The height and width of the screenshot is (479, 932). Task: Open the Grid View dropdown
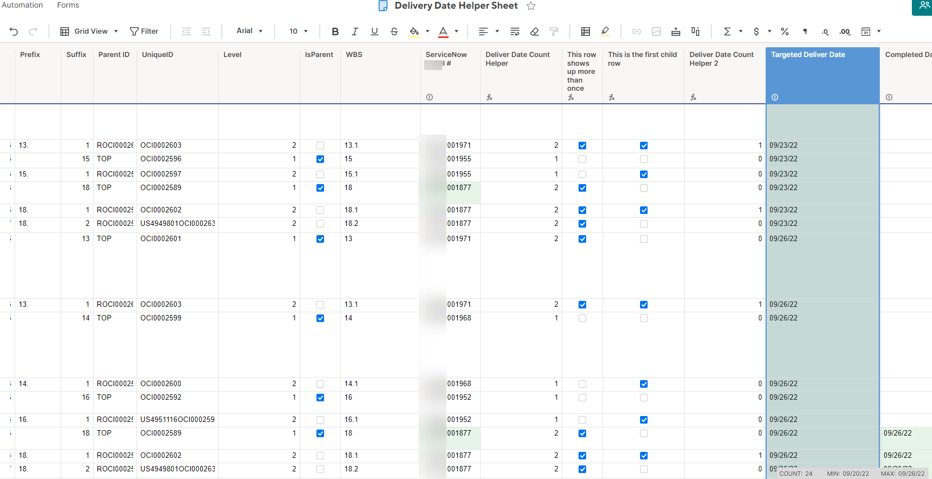click(89, 31)
